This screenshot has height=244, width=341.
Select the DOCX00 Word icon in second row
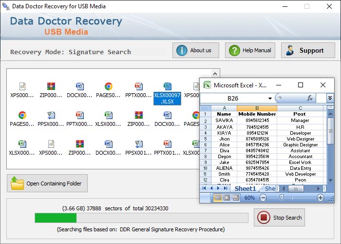coord(167,115)
